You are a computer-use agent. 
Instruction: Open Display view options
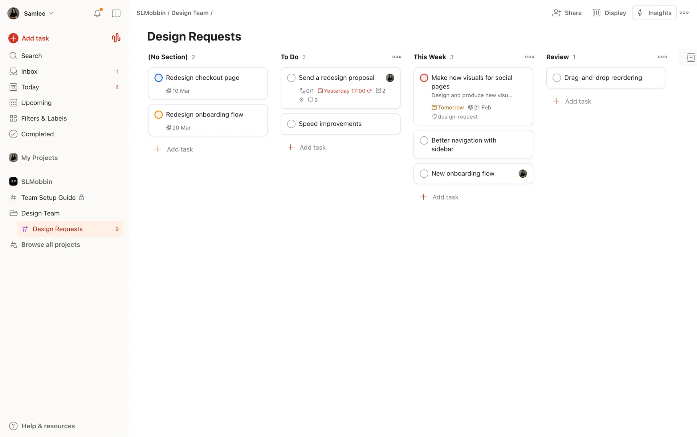[x=609, y=13]
